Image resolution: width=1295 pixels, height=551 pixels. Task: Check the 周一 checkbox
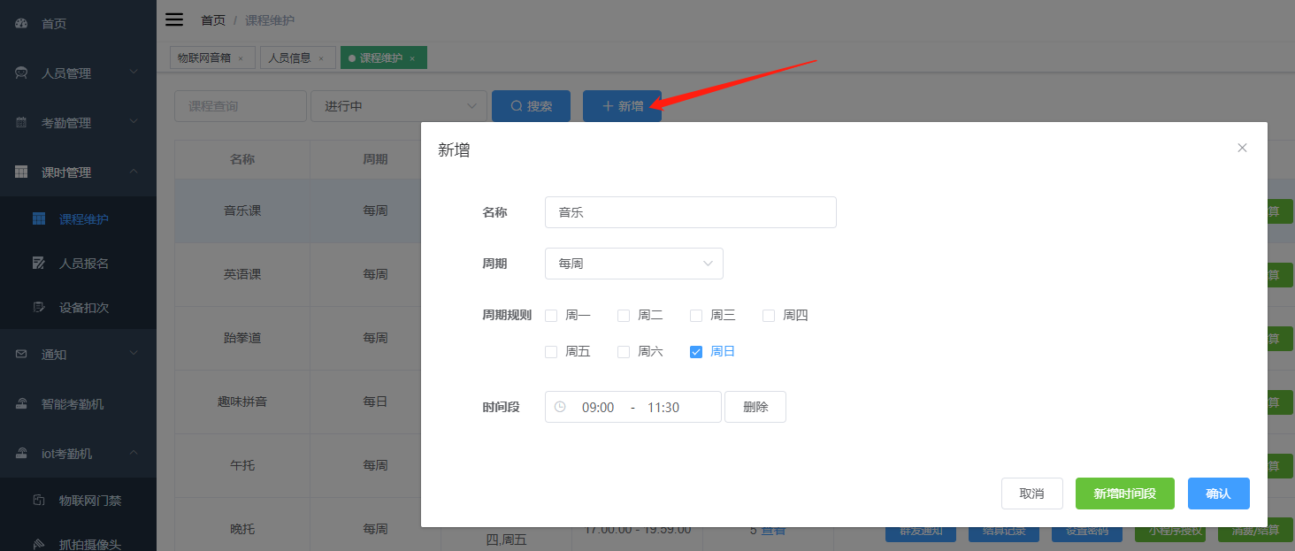tap(551, 315)
